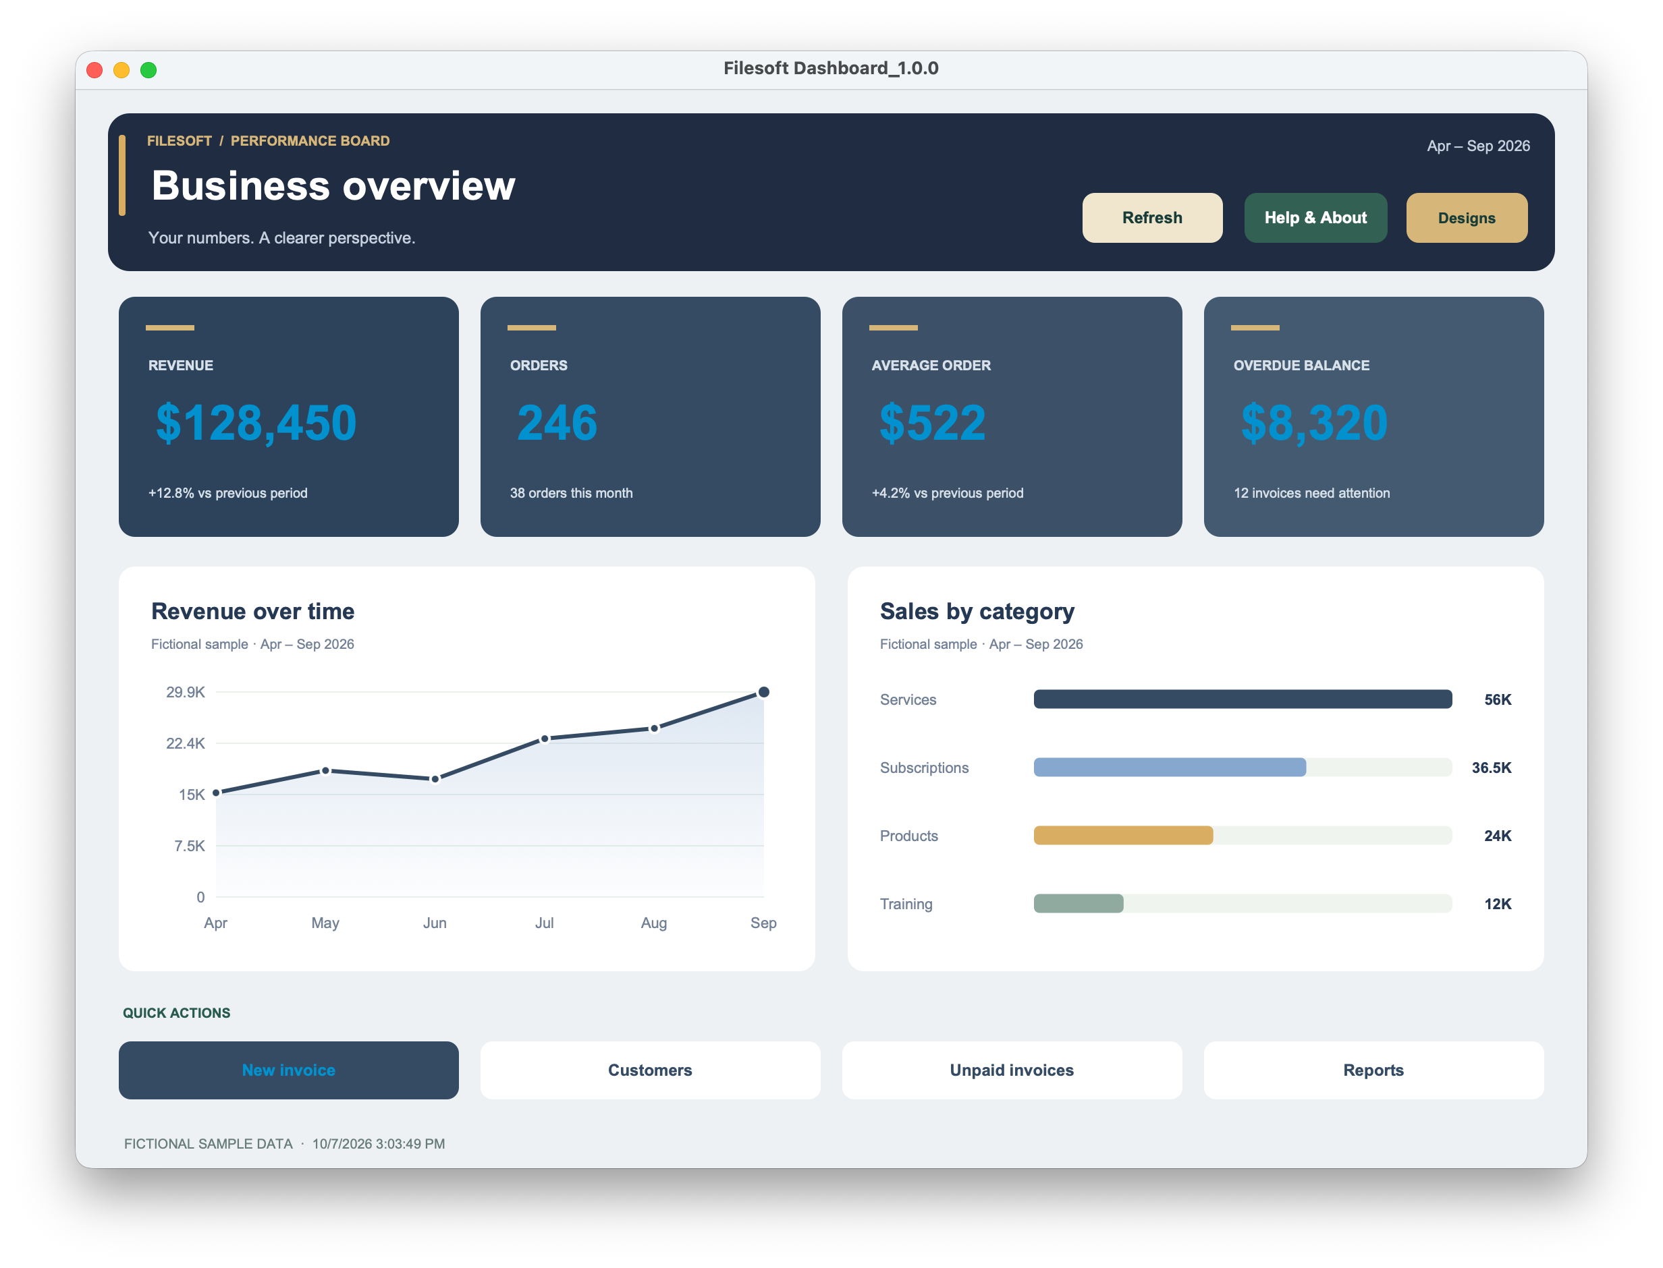Click the Jul data point on chart
1663x1268 pixels.
tap(545, 738)
